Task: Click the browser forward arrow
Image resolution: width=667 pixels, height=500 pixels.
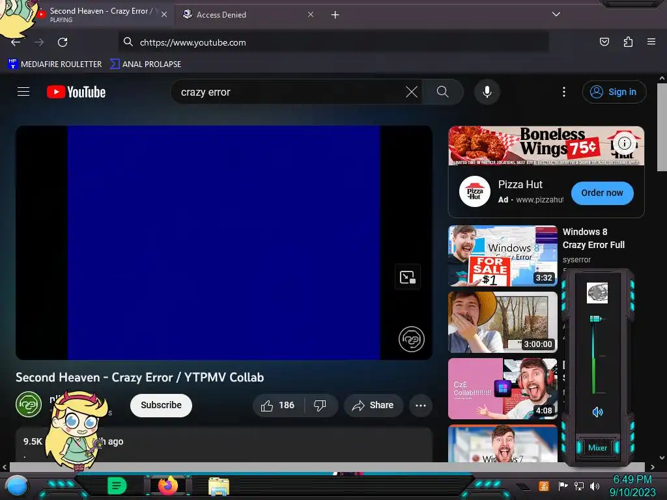Action: (39, 42)
